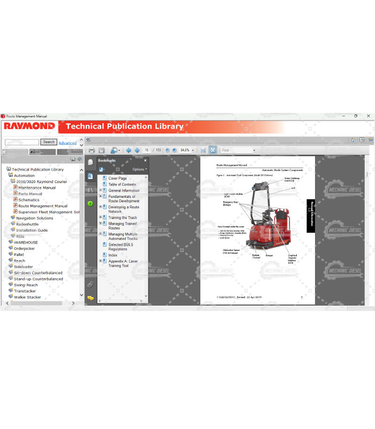Toggle the bookmarks panel icon

91,176
